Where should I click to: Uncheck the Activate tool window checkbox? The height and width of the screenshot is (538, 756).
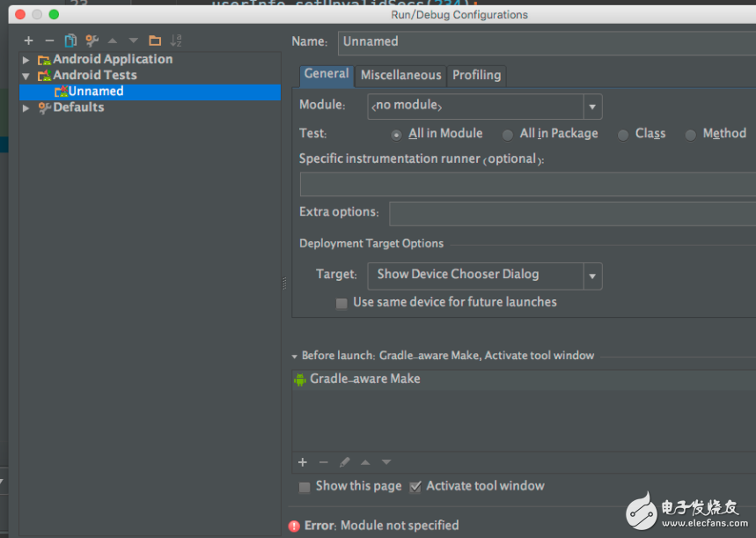point(415,487)
